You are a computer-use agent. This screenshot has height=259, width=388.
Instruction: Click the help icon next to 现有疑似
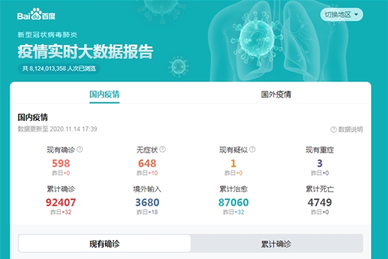pyautogui.click(x=252, y=150)
